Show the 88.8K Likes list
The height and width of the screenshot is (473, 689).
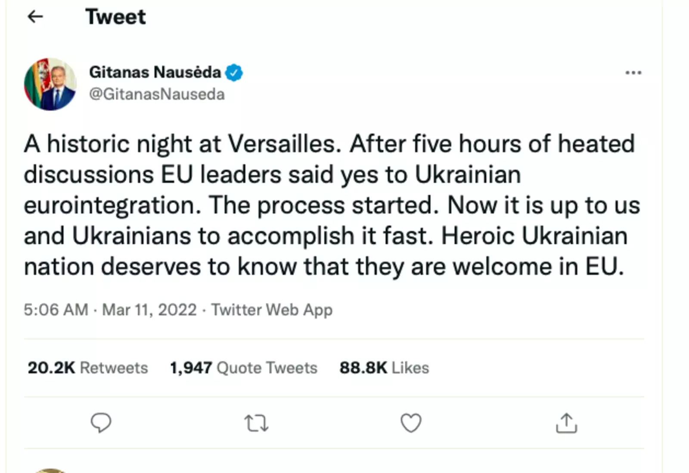pos(384,368)
